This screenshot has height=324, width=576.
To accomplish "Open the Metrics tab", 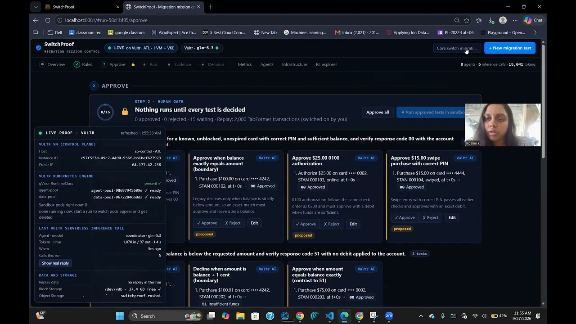I will tap(245, 64).
